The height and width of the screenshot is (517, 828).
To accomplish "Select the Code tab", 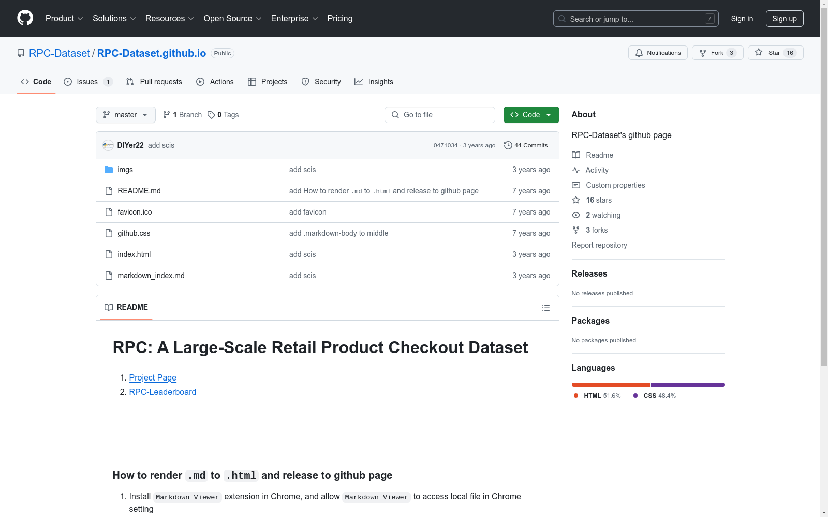I will pos(36,82).
